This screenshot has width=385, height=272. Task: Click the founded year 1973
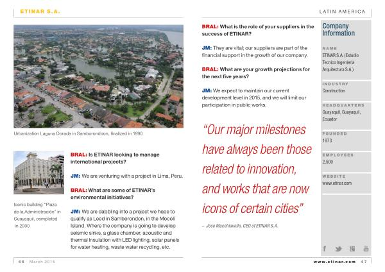pos(327,140)
